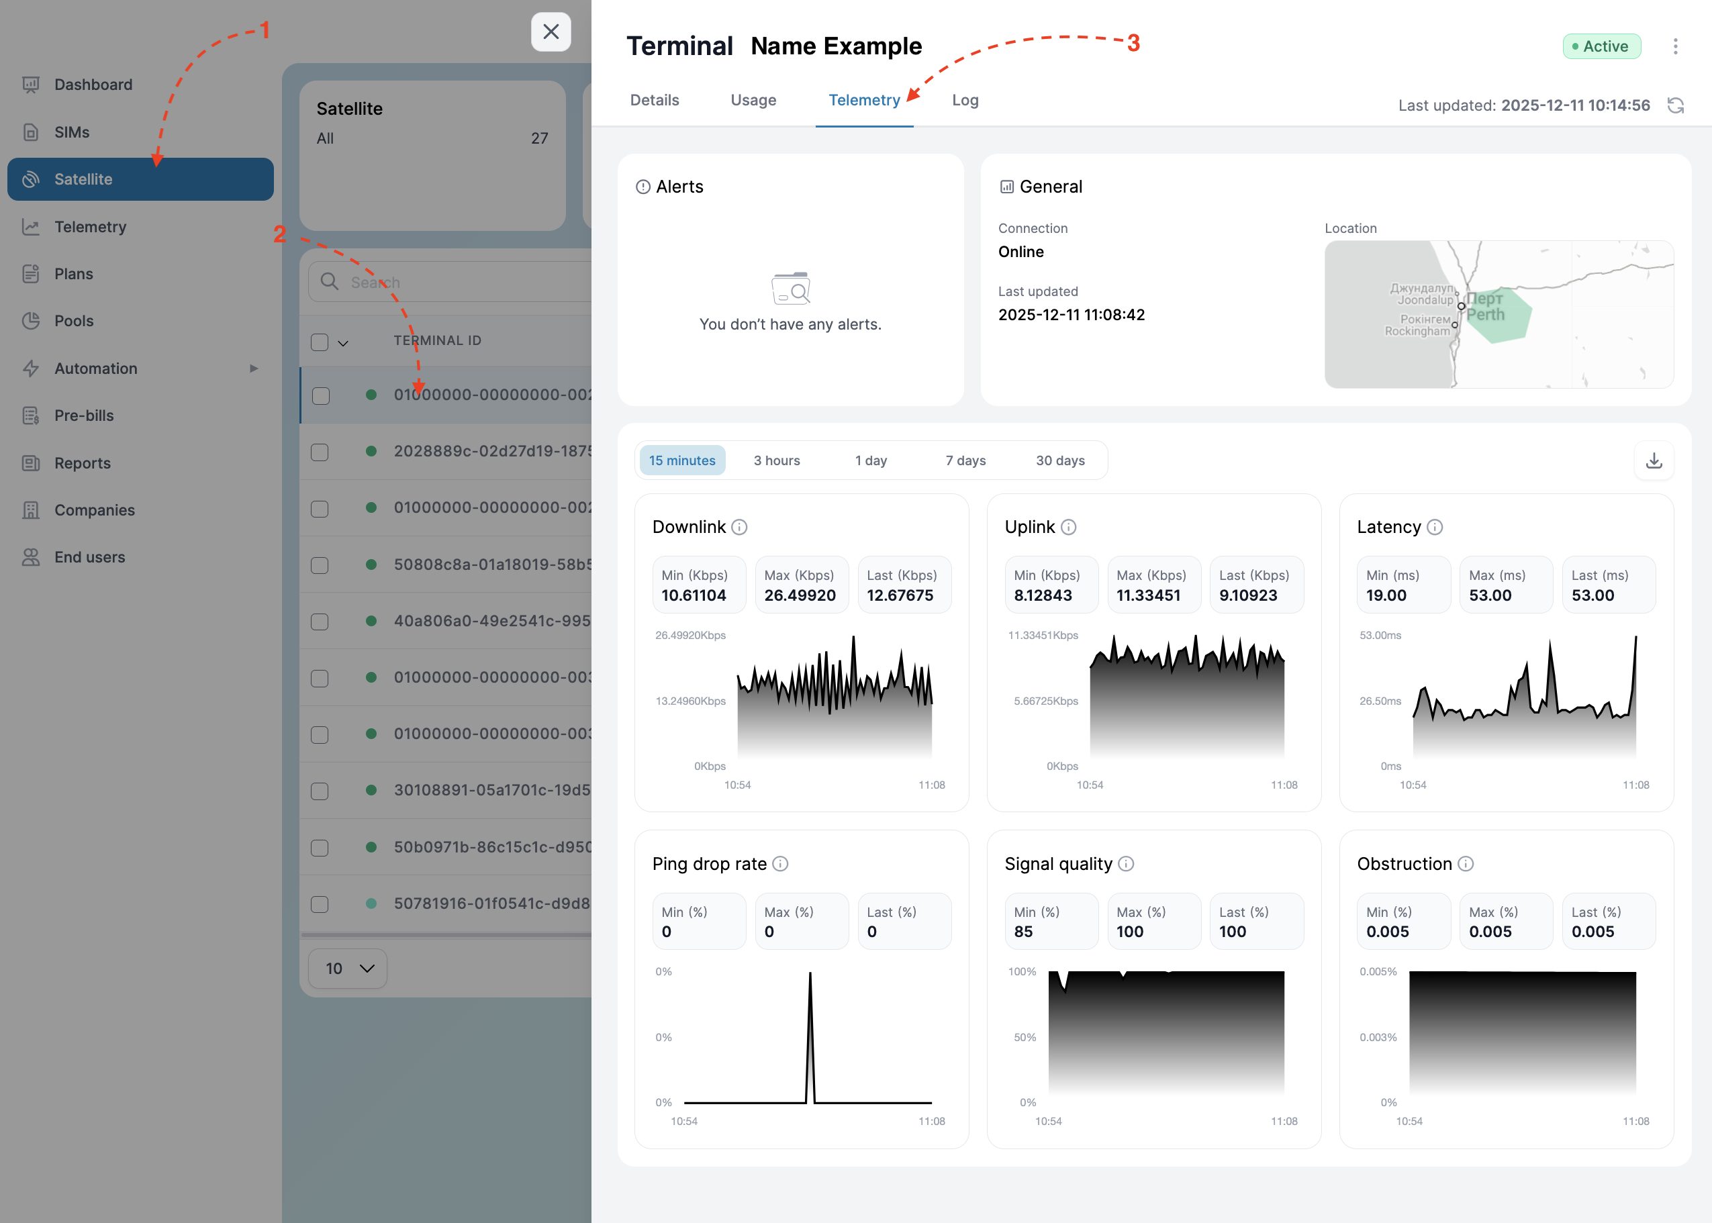This screenshot has height=1223, width=1712.
Task: Click the Signal quality info icon
Action: point(1126,864)
